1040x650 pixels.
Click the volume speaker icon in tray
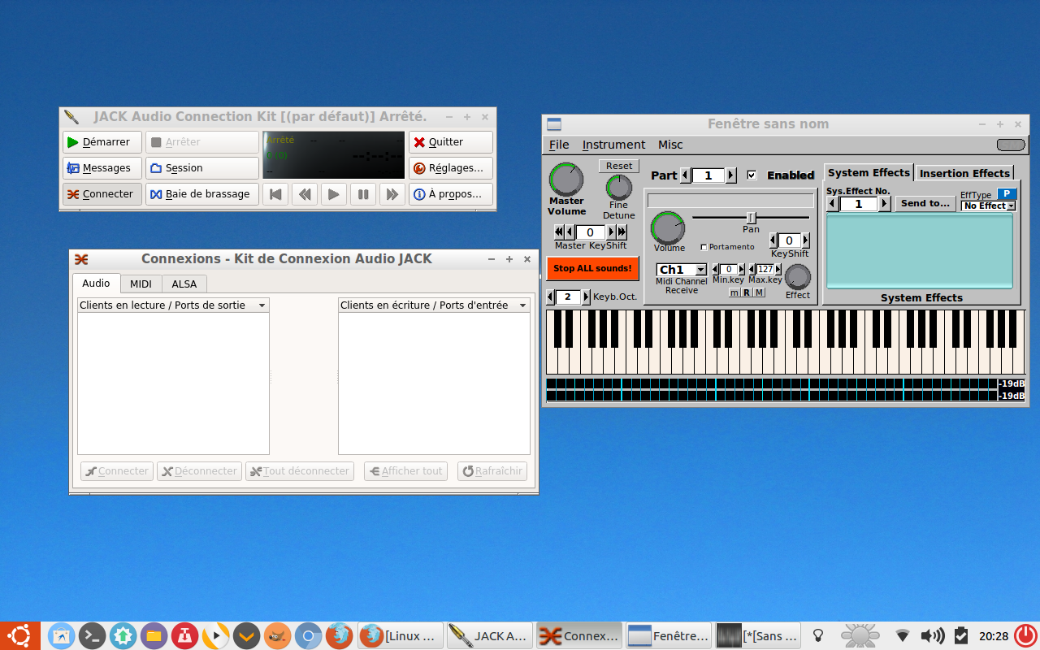(x=932, y=635)
